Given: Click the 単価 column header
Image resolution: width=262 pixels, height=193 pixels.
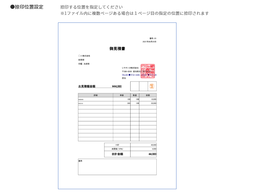Looking at the screenshot, I should [122, 95].
